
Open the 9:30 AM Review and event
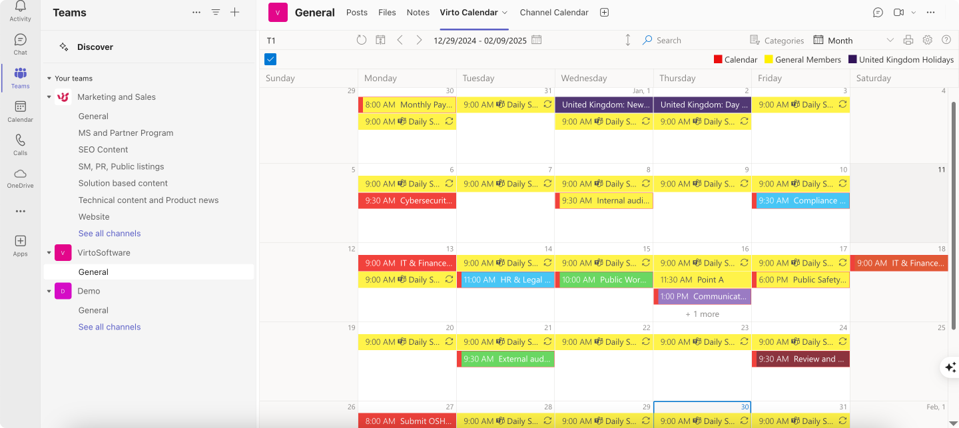click(x=801, y=359)
